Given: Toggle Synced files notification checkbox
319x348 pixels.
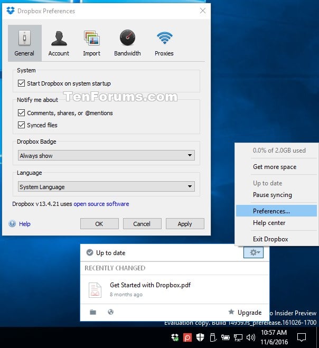Looking at the screenshot, I should coord(21,125).
